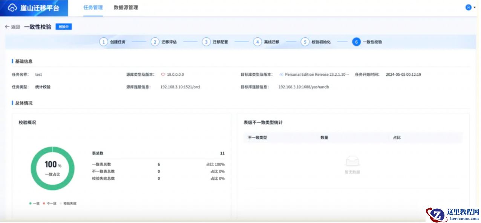Screen dimensions: 481x223
Task: Select step 1 创建任务 circle
Action: coord(104,42)
